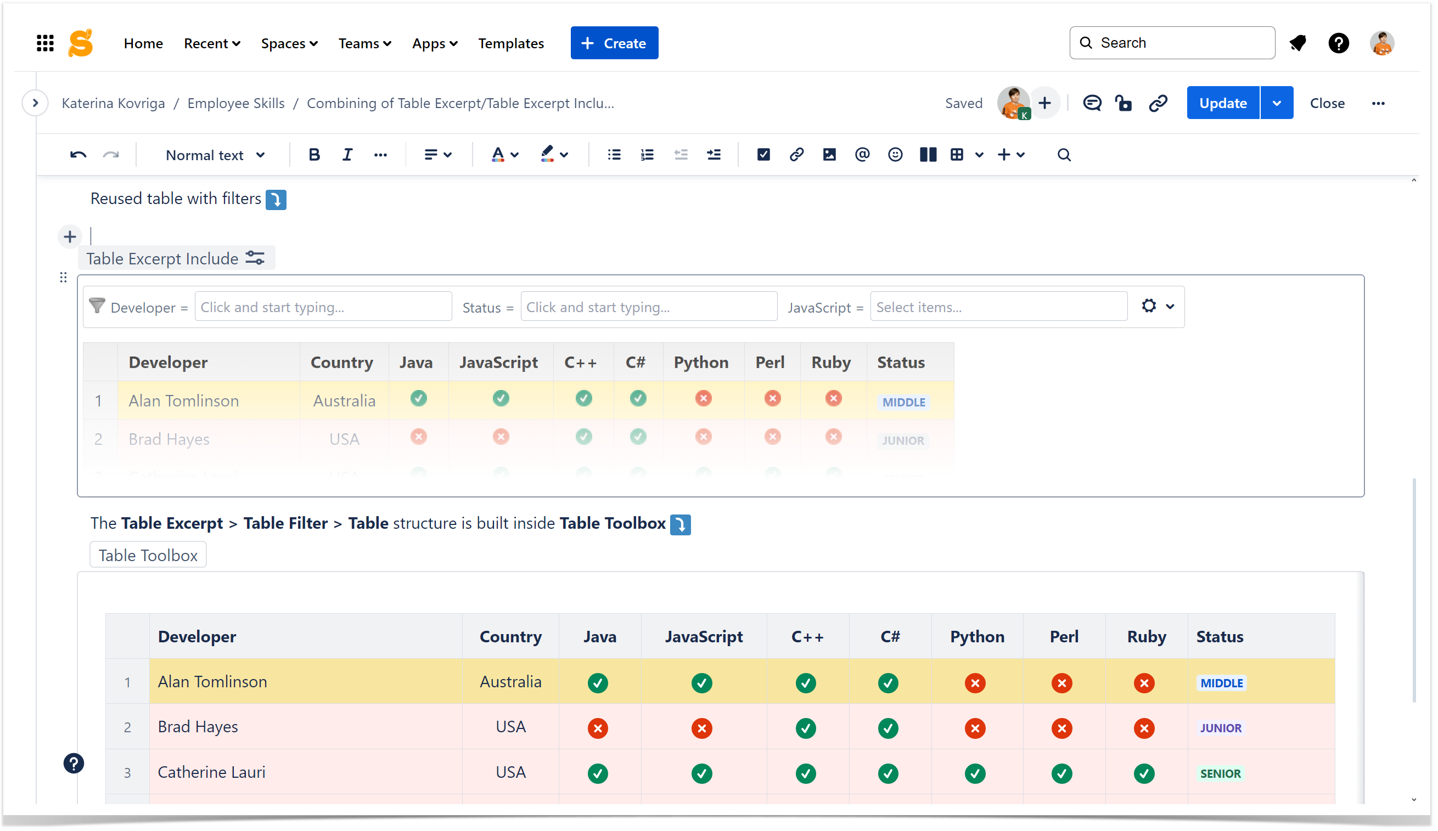Insert an action item checkbox
The height and width of the screenshot is (831, 1438).
(763, 155)
